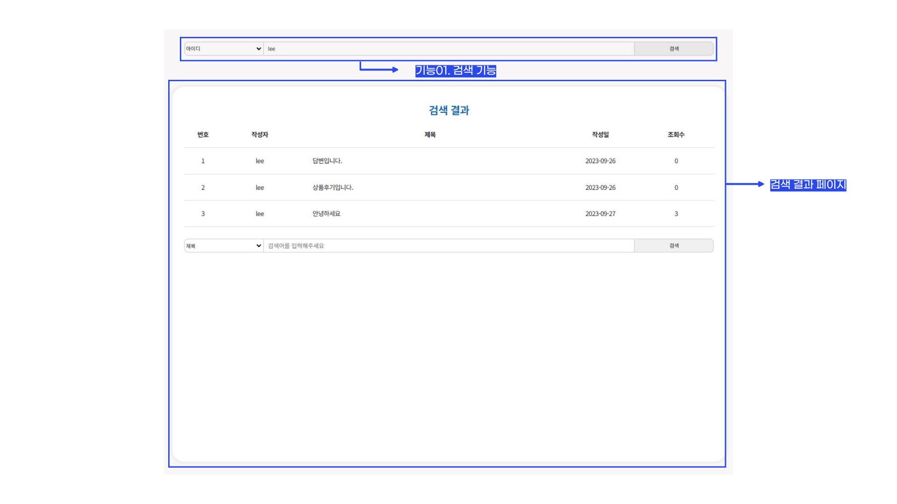The image size is (897, 504).
Task: Open the post titled '안녕하세요'
Action: pos(326,213)
